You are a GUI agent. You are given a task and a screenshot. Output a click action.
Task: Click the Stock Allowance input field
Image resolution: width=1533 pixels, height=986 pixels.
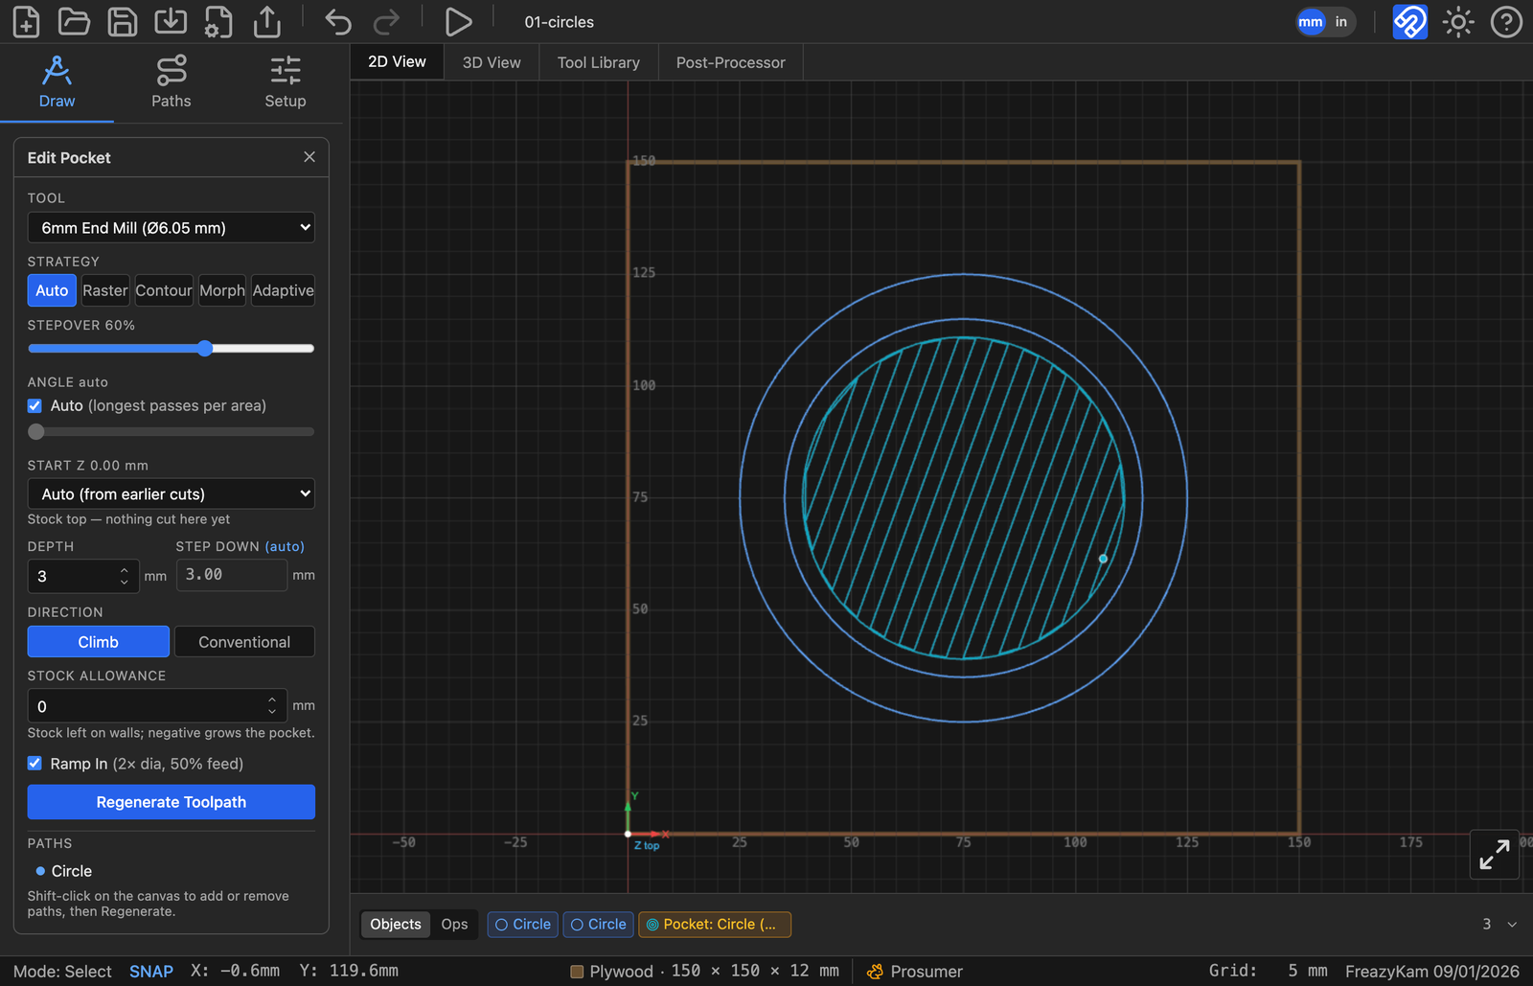click(157, 706)
